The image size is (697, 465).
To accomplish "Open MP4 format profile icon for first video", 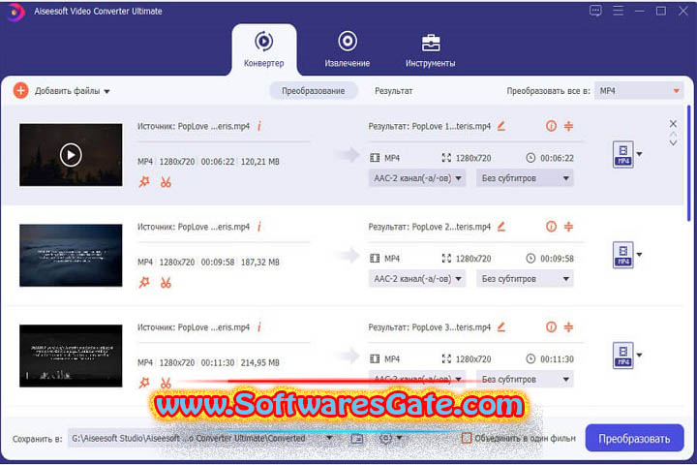I will pyautogui.click(x=623, y=154).
